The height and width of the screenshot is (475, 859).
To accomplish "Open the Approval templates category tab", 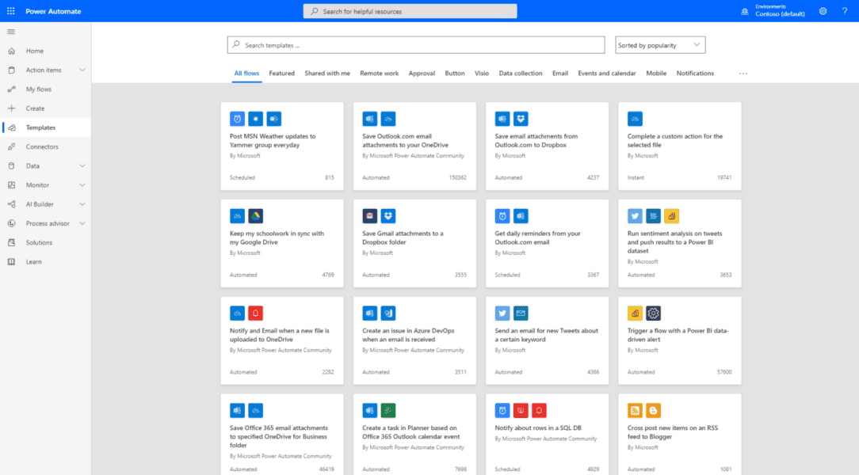I will tap(422, 73).
